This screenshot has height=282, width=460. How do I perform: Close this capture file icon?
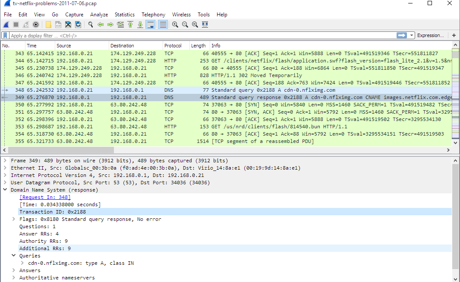(68, 25)
